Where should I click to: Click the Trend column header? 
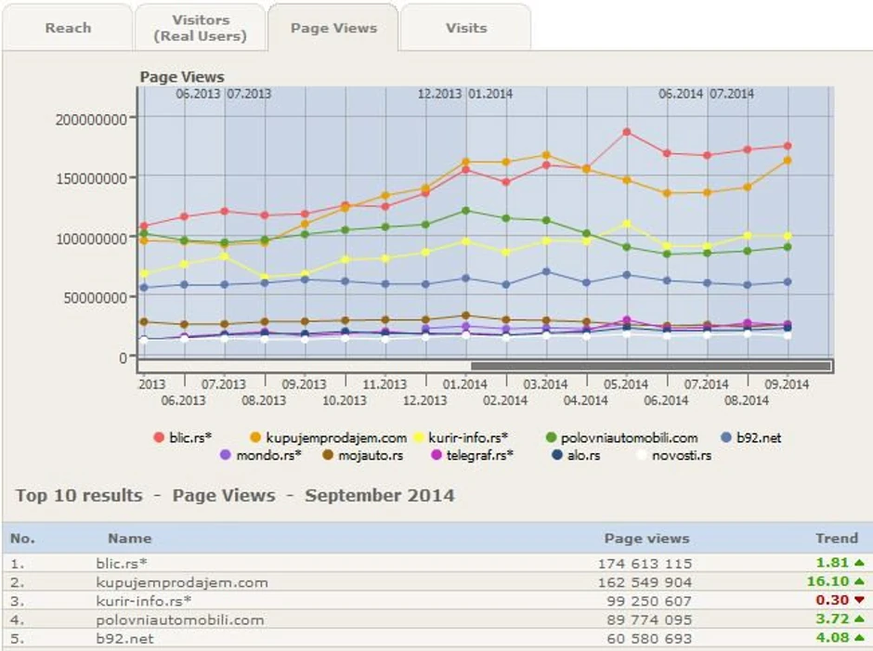[x=836, y=538]
